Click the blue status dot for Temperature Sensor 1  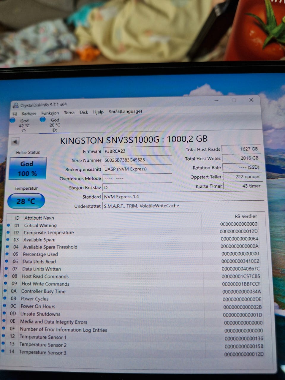[4, 336]
